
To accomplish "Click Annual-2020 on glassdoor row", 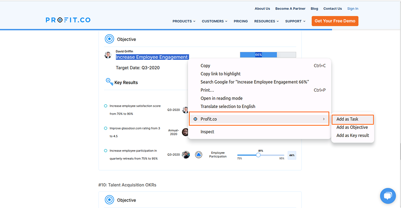I will 173,132.
